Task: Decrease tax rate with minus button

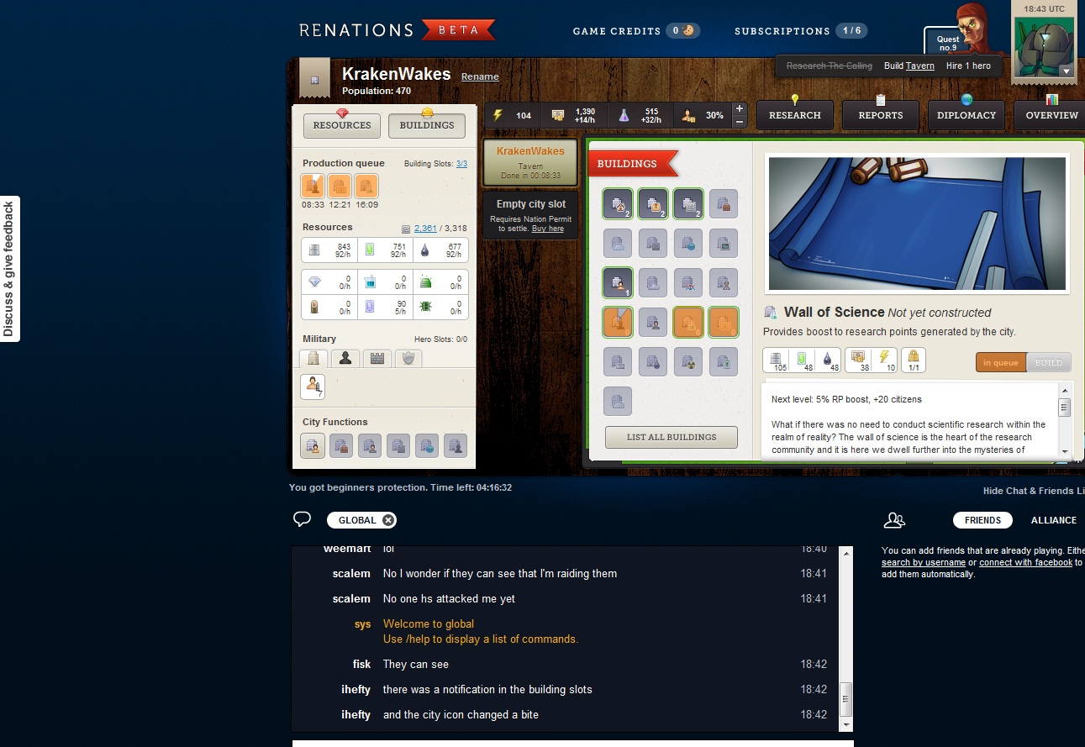Action: [x=740, y=122]
